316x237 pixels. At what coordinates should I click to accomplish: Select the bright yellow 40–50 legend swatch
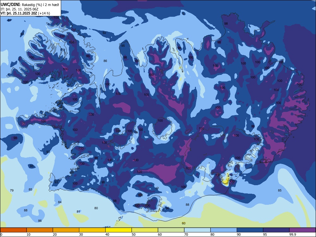point(118,230)
